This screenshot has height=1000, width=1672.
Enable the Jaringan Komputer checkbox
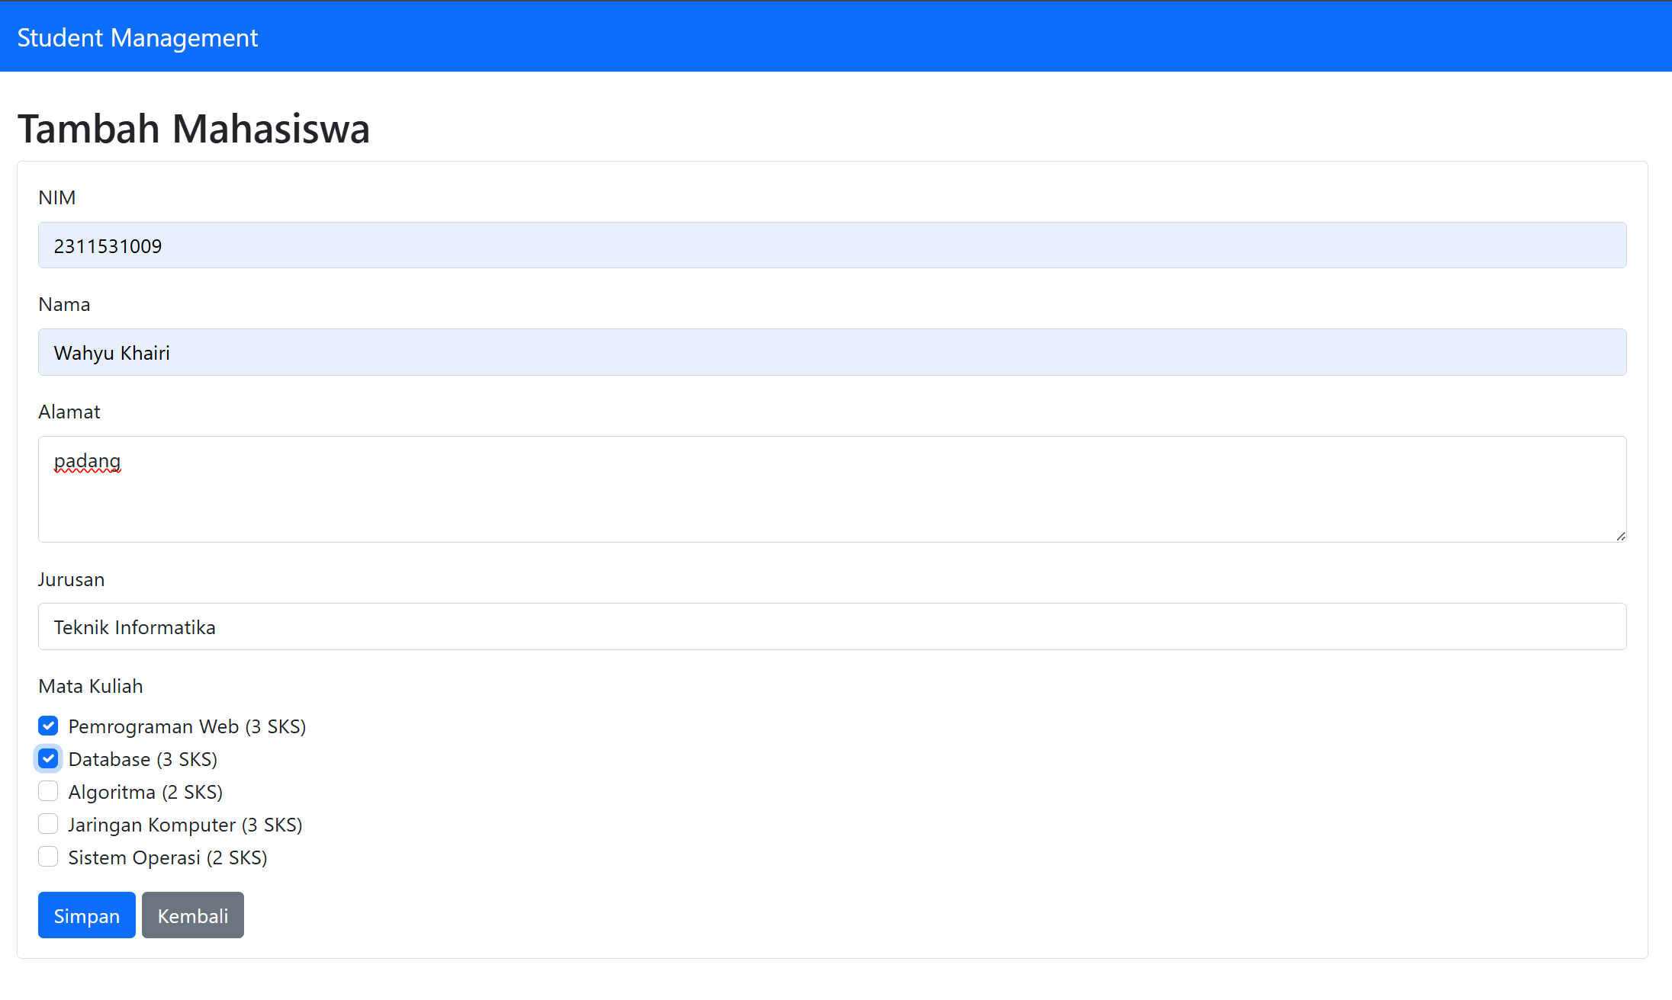pyautogui.click(x=48, y=824)
